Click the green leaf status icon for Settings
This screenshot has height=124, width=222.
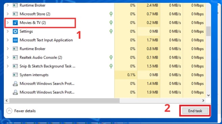pyautogui.click(x=111, y=31)
